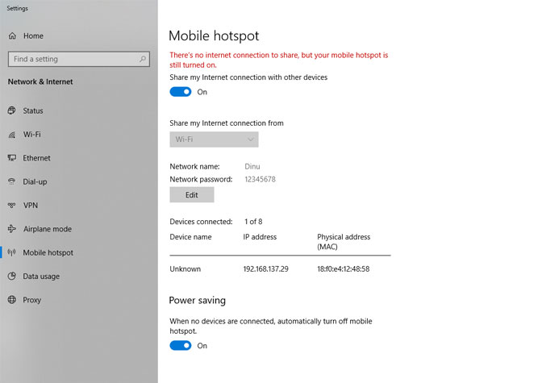
Task: Click the IP address column header
Action: pos(260,237)
